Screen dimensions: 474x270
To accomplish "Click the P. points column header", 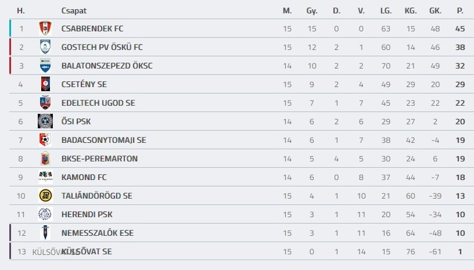I will click(x=460, y=10).
